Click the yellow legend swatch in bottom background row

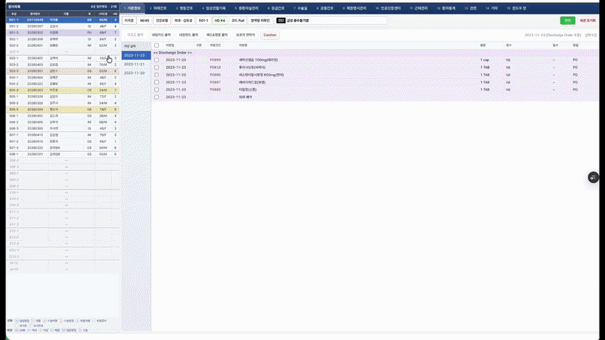[41, 330]
